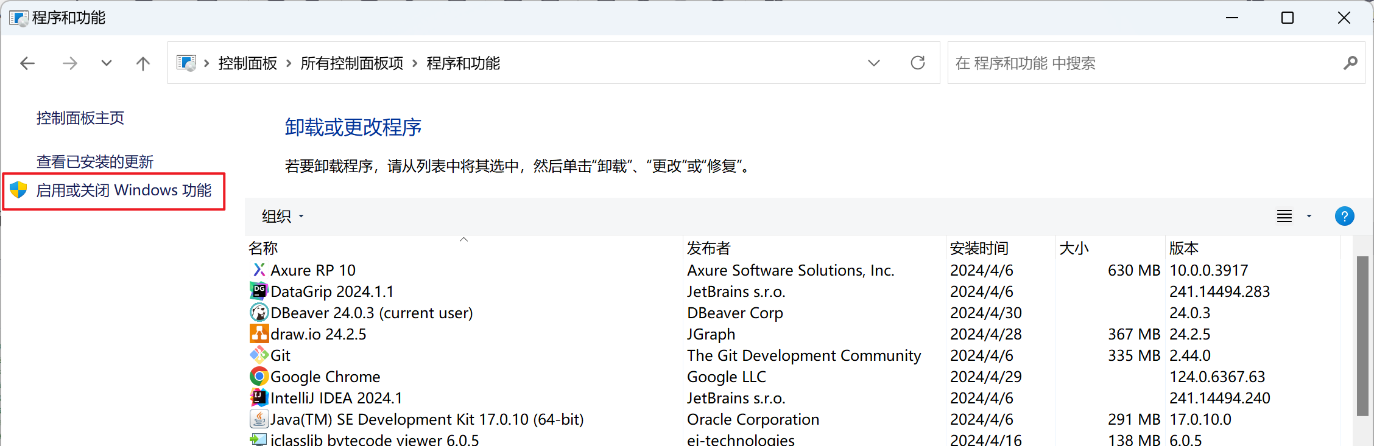The width and height of the screenshot is (1374, 446).
Task: Expand chevron before 控制面板 in breadcrumb
Action: pos(206,63)
